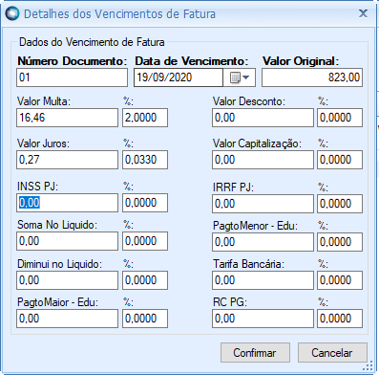Focus the Valor Multa amount field

67,118
